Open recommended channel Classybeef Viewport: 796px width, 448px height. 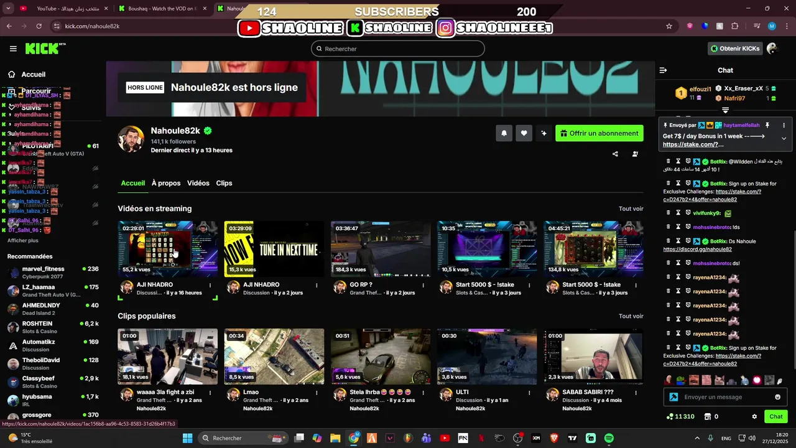[53, 382]
